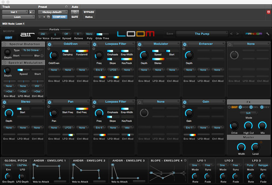Click the Octave value field
This screenshot has width=272, height=185.
tap(79, 34)
